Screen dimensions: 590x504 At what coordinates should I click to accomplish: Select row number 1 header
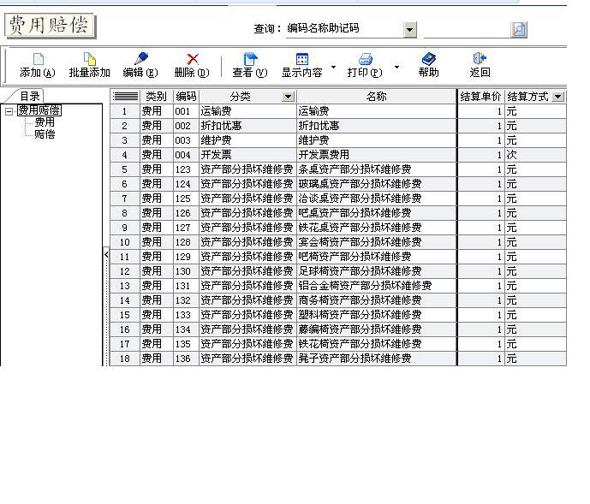[x=125, y=111]
